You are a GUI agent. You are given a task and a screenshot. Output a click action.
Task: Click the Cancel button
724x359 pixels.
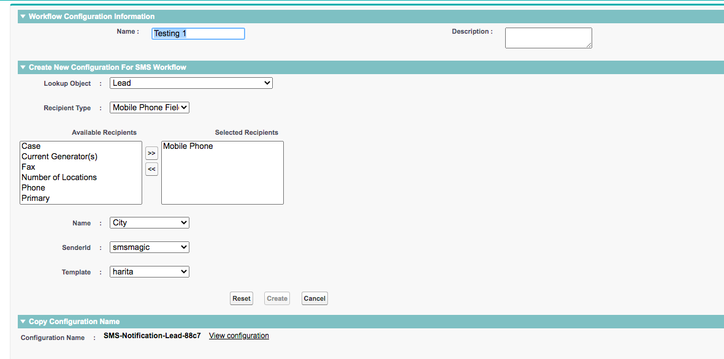pos(314,298)
